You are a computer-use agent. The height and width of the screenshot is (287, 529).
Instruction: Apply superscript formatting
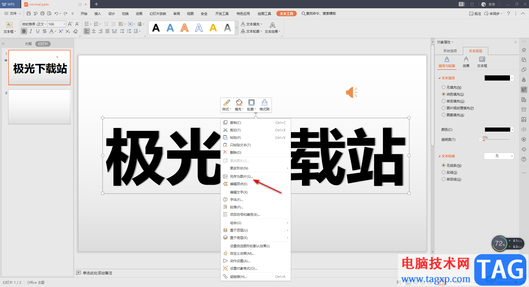point(61,31)
